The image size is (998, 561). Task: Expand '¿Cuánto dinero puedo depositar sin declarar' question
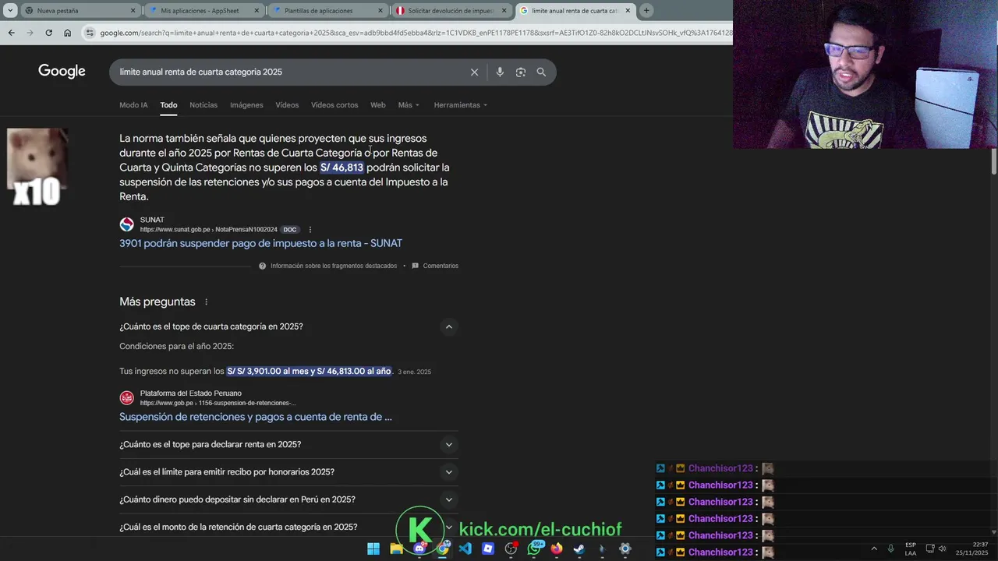(x=448, y=499)
